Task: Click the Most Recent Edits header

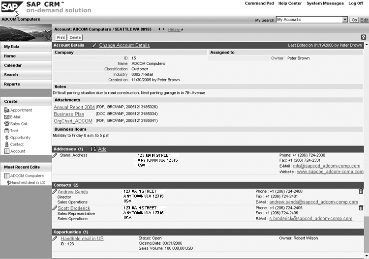Action: pos(26,167)
